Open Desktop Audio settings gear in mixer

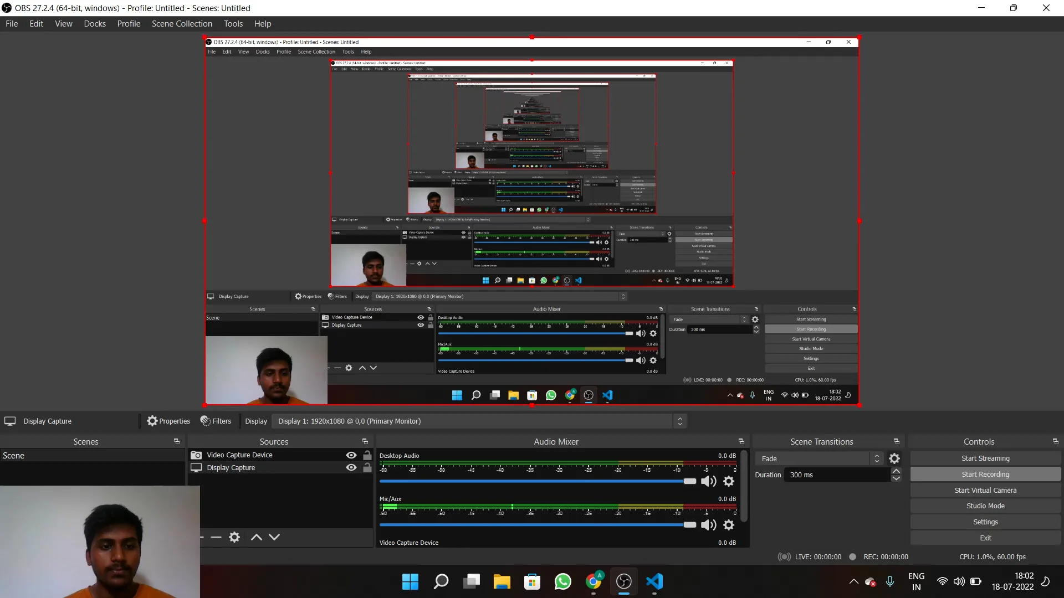click(x=729, y=481)
